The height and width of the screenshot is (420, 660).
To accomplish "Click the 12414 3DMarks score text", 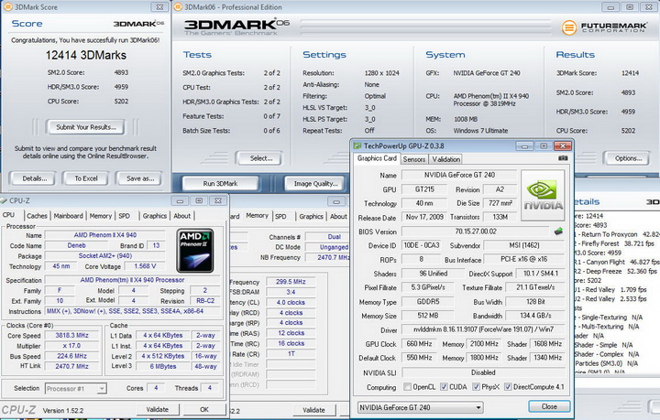I will coord(86,55).
